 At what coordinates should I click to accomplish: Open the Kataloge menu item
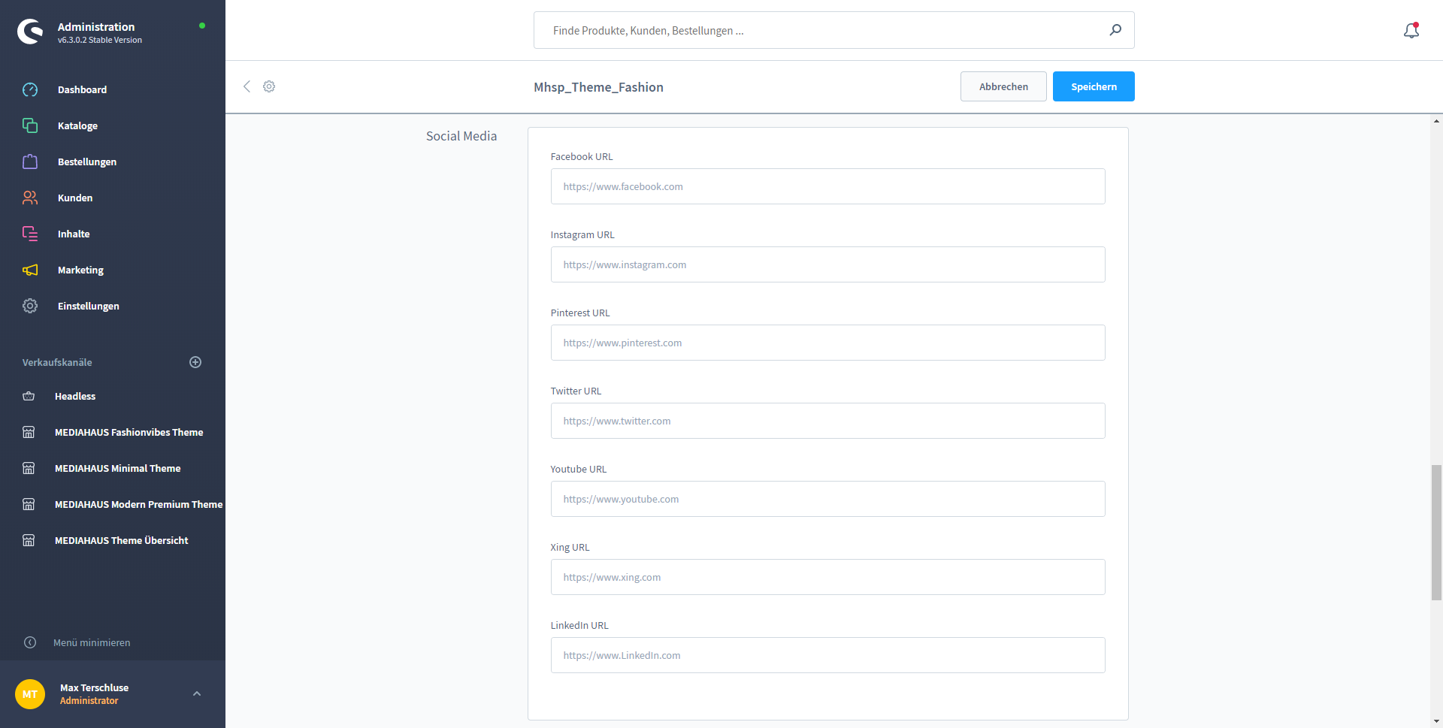tap(77, 125)
